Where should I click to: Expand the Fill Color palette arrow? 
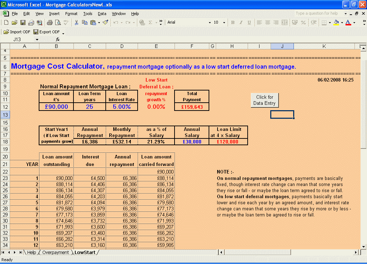[342, 23]
